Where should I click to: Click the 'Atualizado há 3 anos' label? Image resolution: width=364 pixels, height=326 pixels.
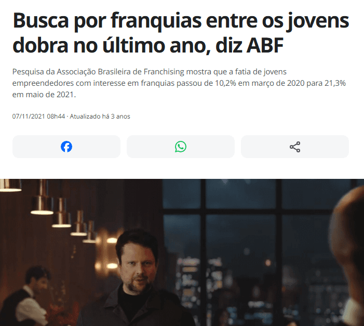[100, 116]
